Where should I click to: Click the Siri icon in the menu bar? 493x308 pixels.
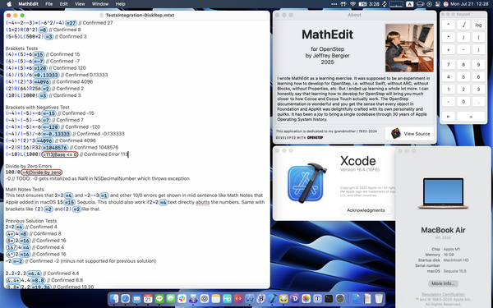446,4
